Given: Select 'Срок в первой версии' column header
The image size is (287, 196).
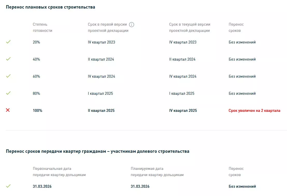Looking at the screenshot, I should pyautogui.click(x=108, y=27).
